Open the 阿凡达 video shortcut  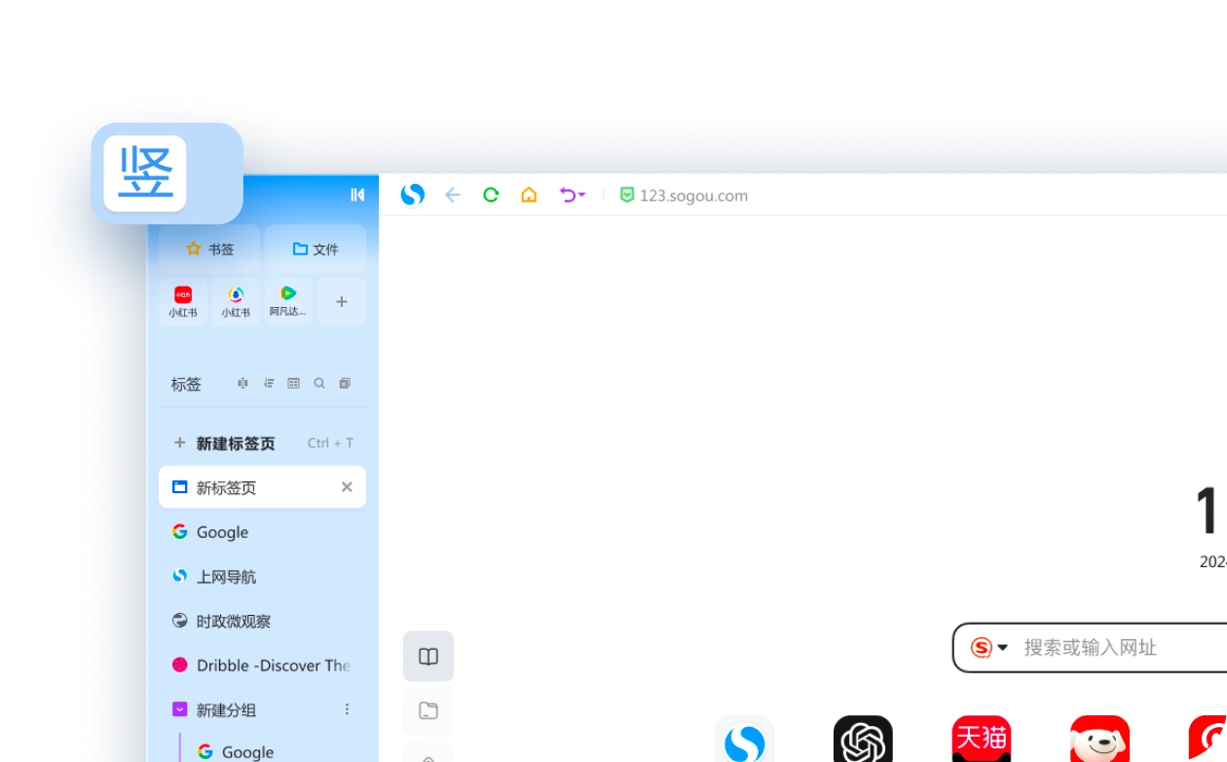click(x=288, y=300)
